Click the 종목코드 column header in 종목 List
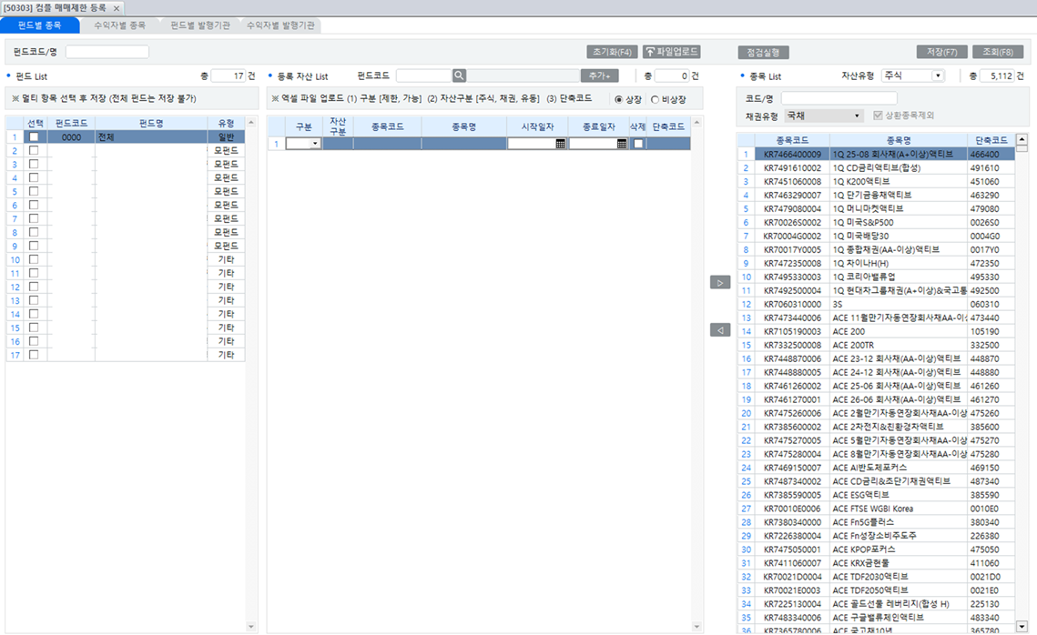Viewport: 1037px width, 635px height. pos(792,140)
